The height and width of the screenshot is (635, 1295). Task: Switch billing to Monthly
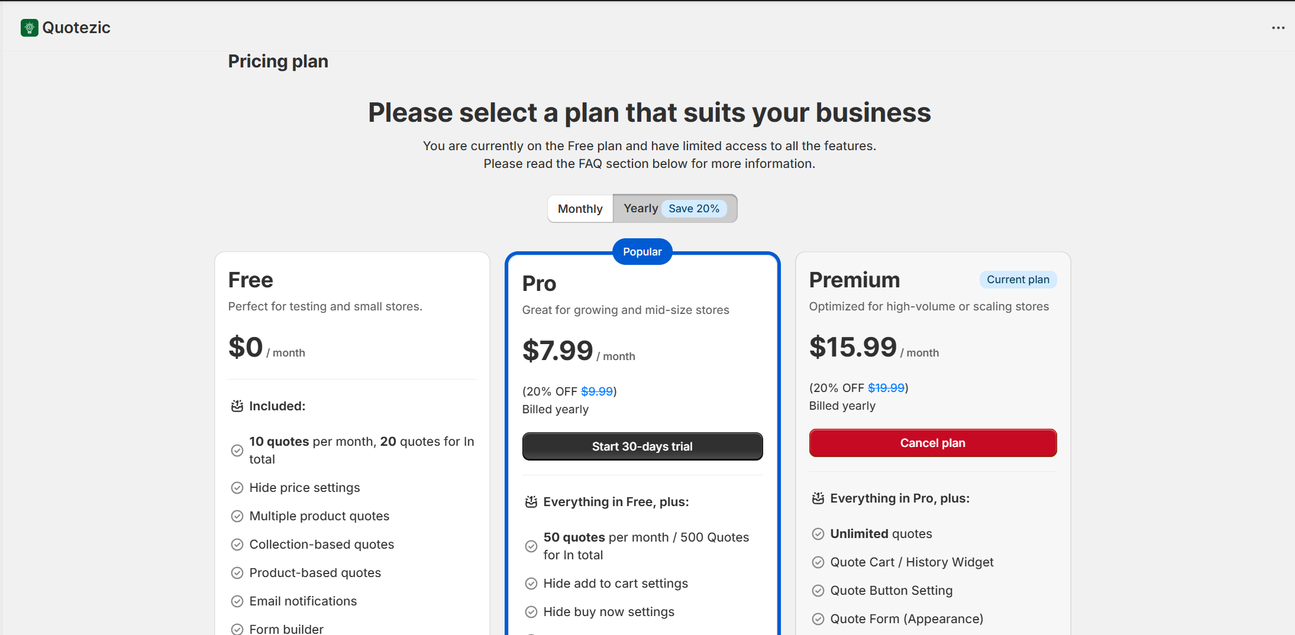coord(580,209)
